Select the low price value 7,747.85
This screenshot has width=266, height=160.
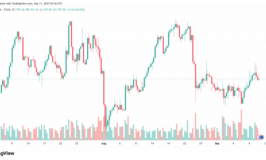tap(47, 10)
